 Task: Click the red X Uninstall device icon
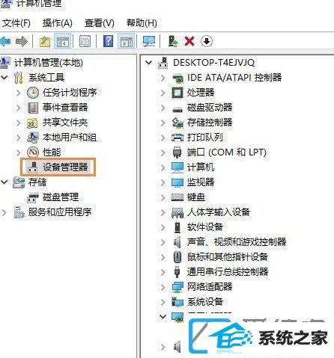189,41
